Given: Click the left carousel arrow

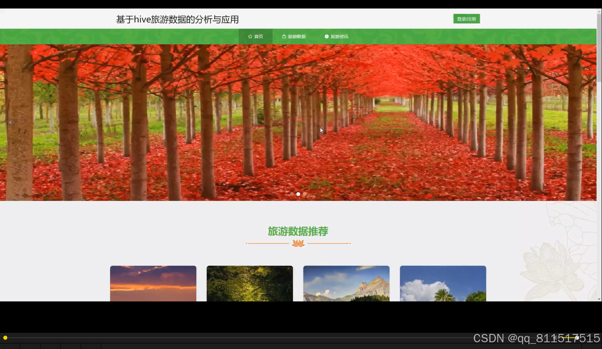Looking at the screenshot, I should coord(10,122).
